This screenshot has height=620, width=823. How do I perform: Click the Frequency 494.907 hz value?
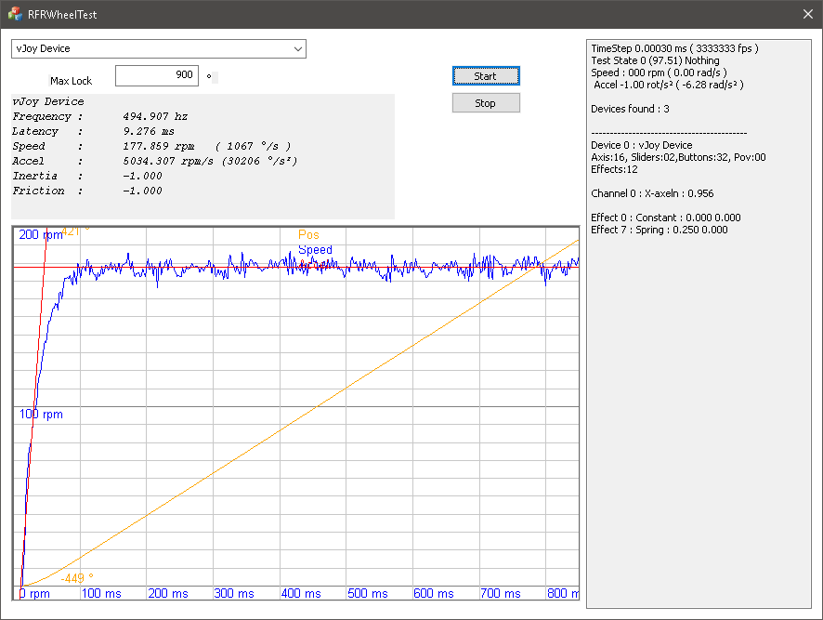155,116
